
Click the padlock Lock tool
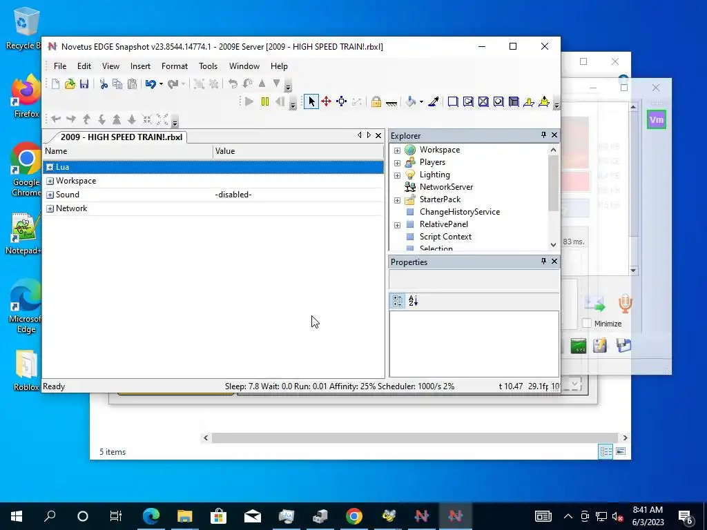[376, 102]
